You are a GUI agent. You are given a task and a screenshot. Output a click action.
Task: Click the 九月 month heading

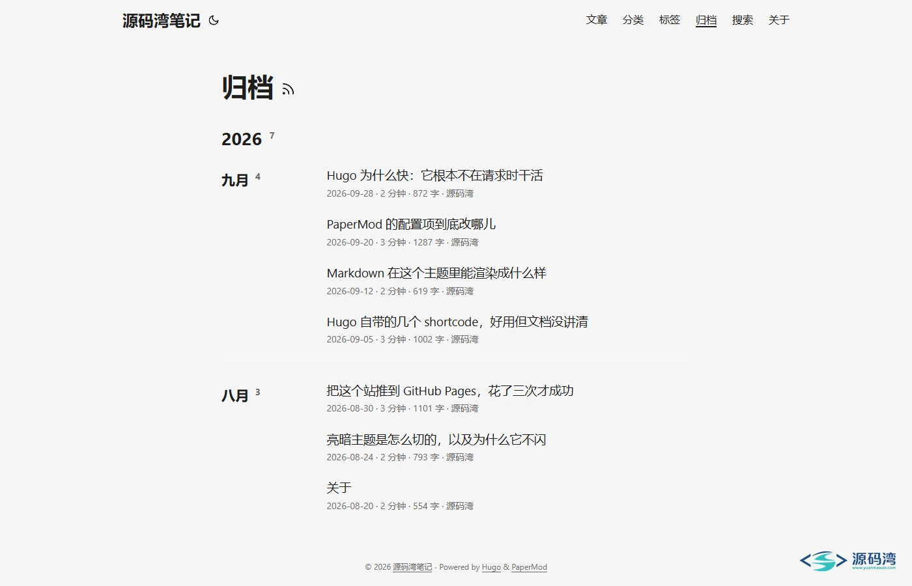click(x=235, y=180)
